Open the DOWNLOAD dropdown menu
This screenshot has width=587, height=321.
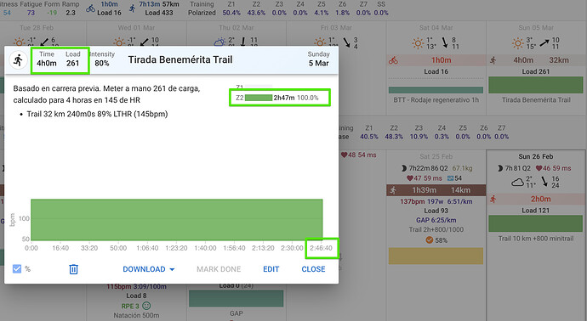149,269
